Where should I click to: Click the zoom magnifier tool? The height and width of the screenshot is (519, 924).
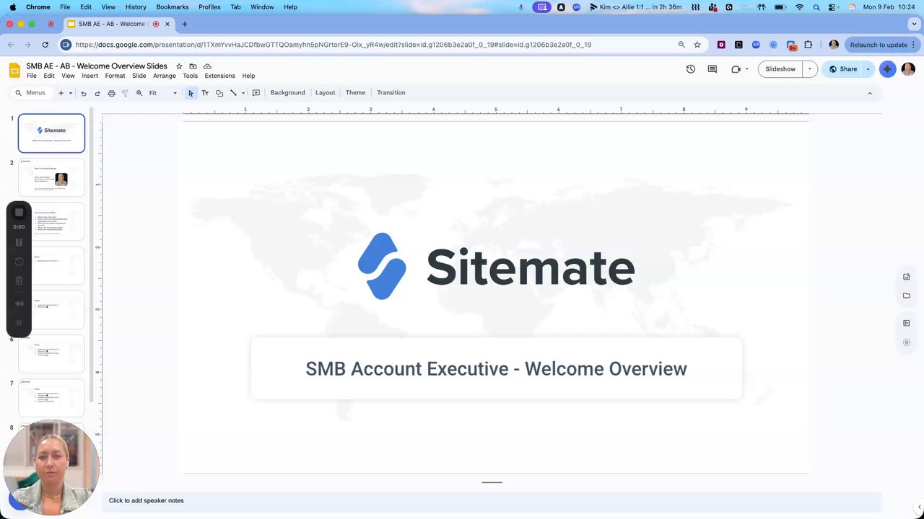point(139,93)
